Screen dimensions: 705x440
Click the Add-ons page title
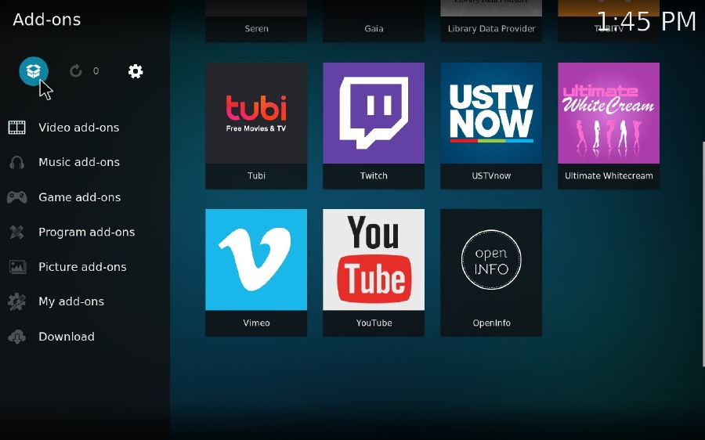click(x=47, y=20)
